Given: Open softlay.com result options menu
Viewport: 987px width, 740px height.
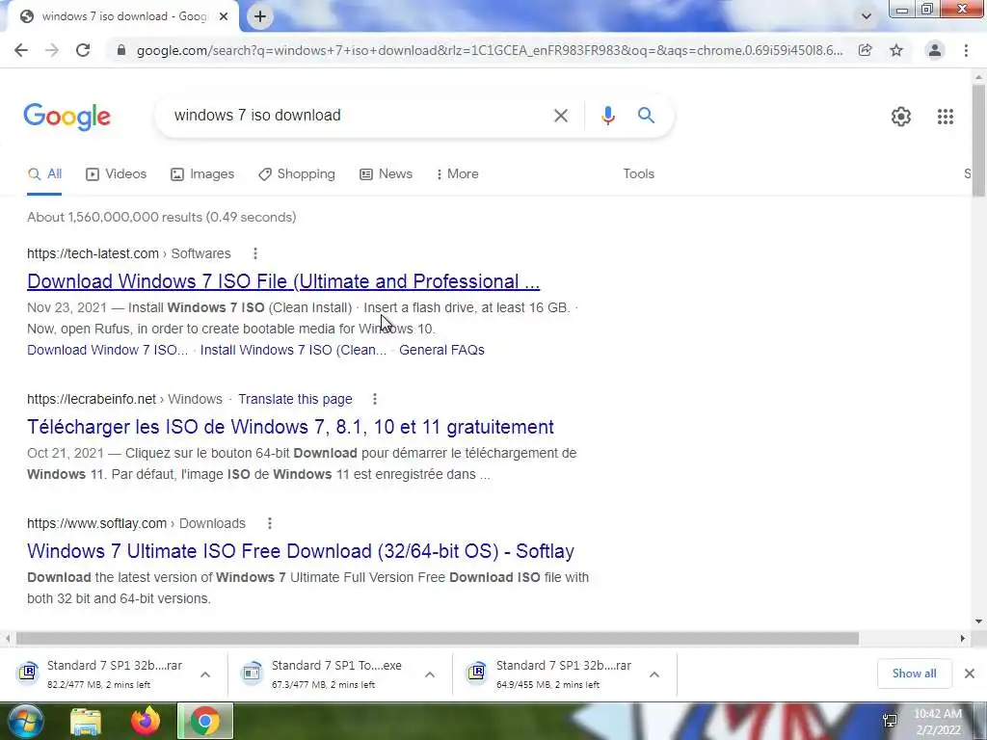Looking at the screenshot, I should click(270, 523).
